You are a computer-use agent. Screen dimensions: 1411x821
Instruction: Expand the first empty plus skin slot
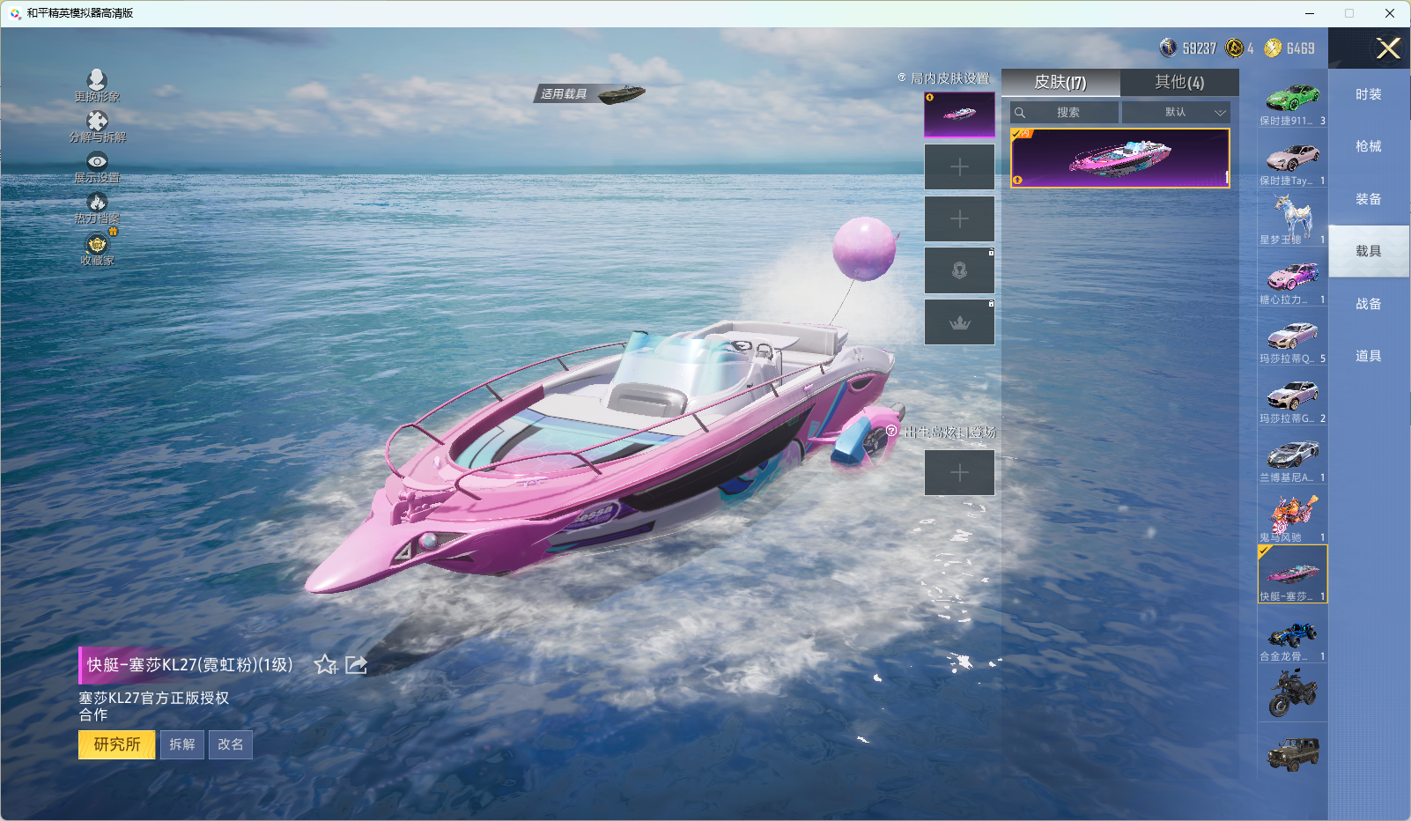[x=959, y=166]
